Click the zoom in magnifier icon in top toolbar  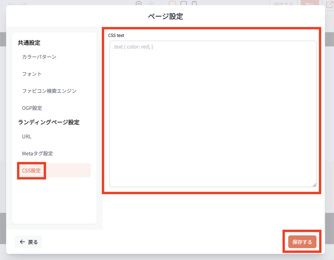pos(151,4)
